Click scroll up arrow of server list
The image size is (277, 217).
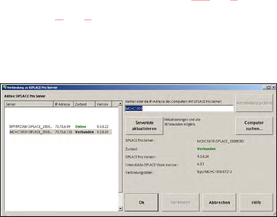120,103
